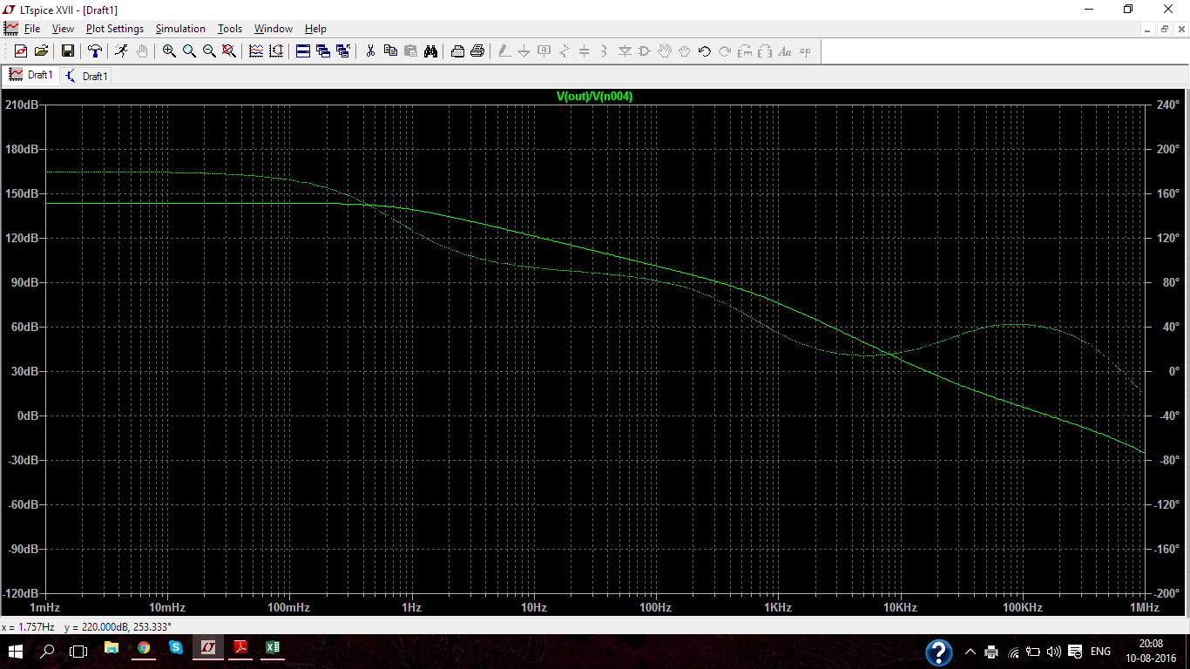The image size is (1190, 669).
Task: Click the cursor coordinates status readout
Action: (86, 626)
